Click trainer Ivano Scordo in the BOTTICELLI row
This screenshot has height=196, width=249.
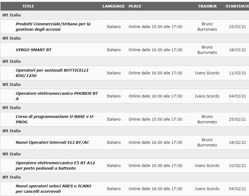207,73
